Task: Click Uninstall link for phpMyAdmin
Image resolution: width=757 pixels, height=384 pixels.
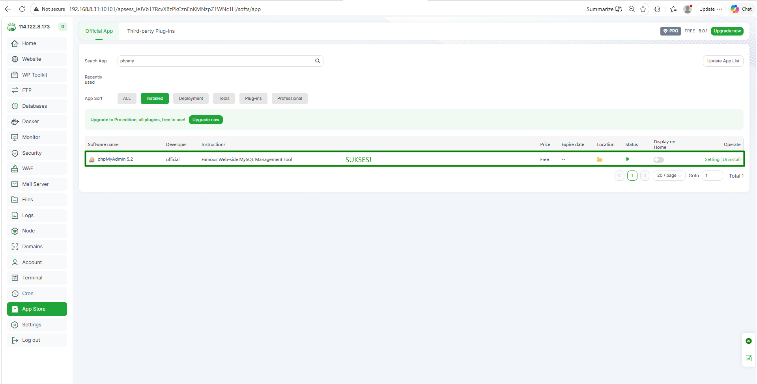Action: [731, 159]
